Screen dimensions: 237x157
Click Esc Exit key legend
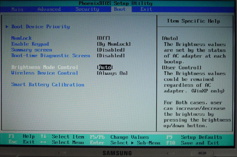22,142
